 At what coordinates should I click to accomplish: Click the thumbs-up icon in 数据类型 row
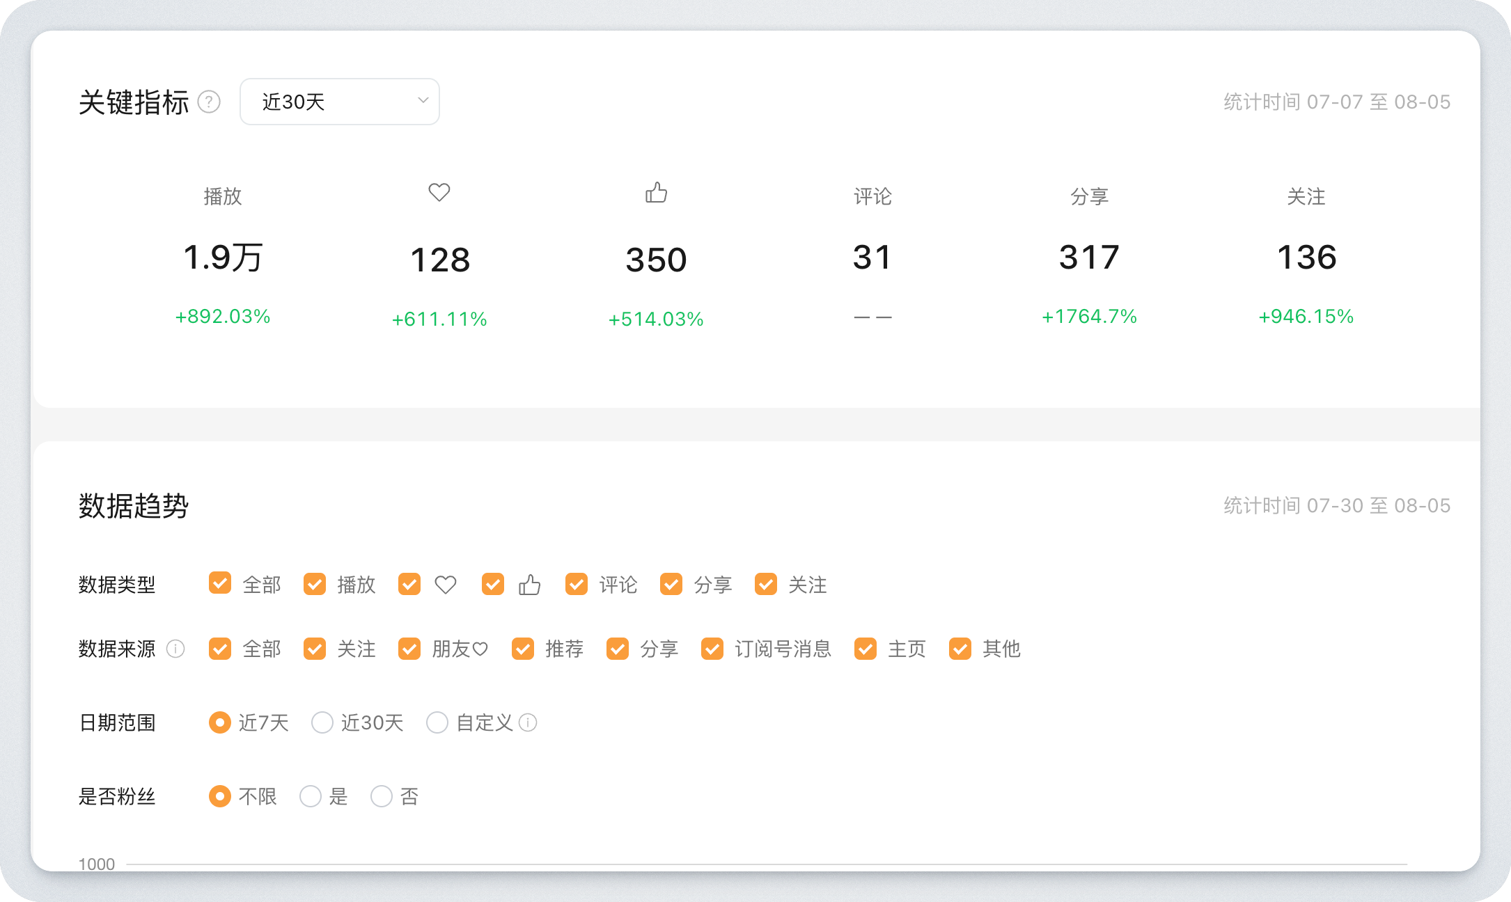(x=529, y=585)
